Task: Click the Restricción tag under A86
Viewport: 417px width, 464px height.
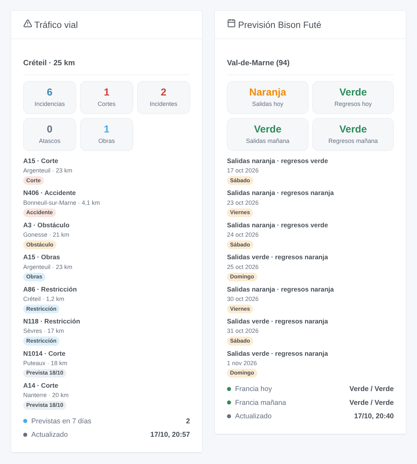Action: pos(41,309)
